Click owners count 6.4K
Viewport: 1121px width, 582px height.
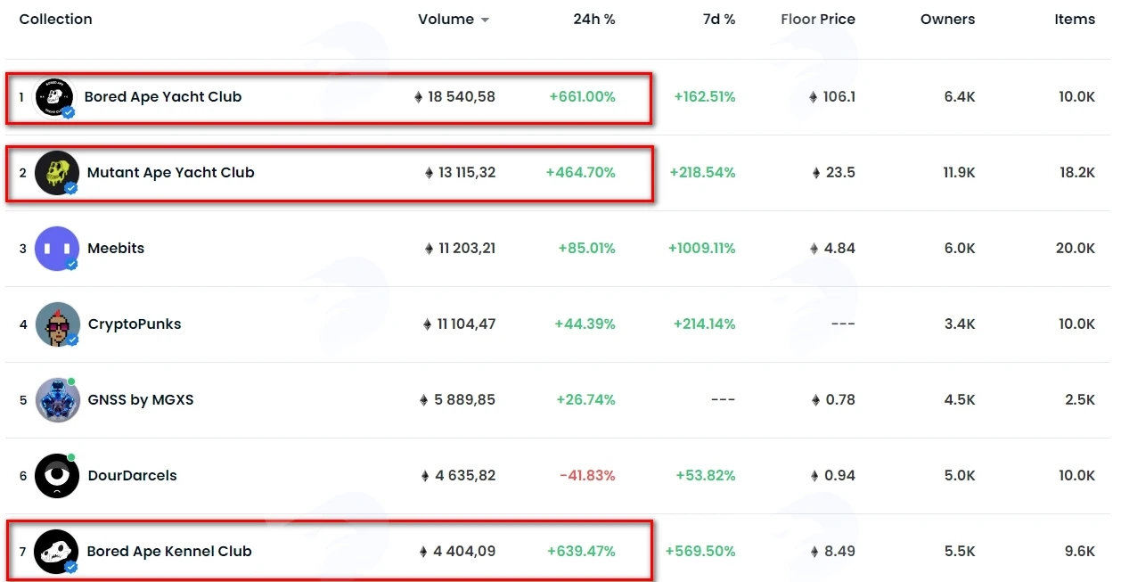960,97
